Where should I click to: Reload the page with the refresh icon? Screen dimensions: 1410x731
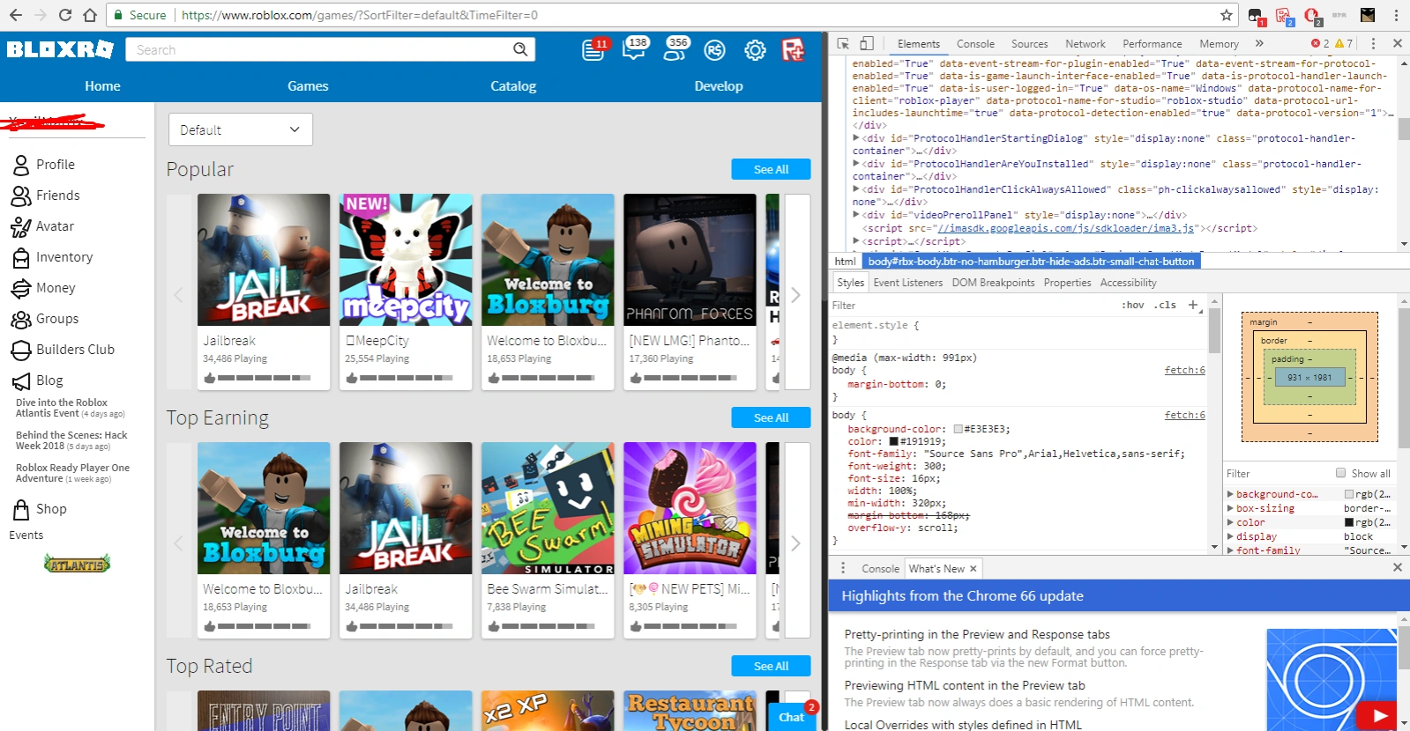coord(65,15)
